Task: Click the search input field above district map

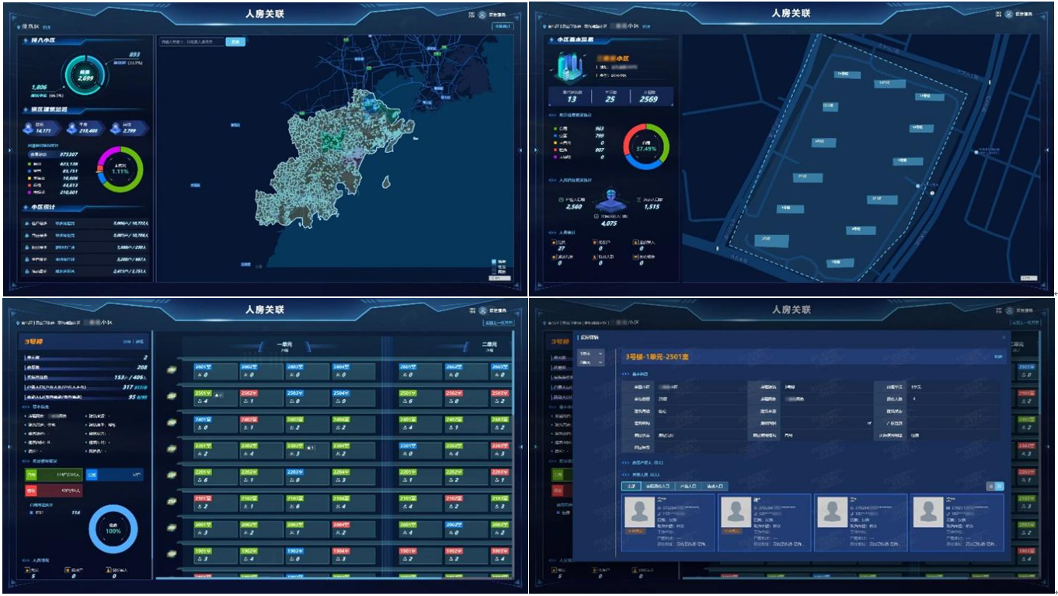Action: [191, 42]
